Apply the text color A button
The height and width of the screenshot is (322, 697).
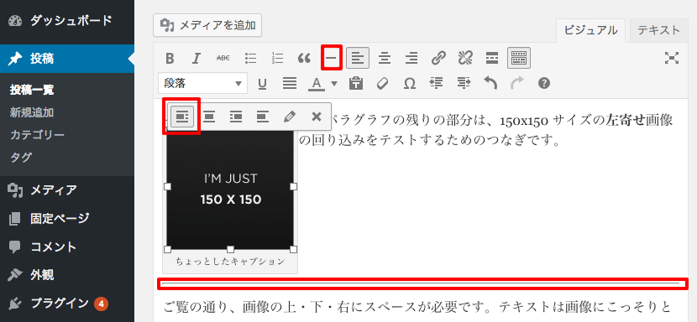(x=317, y=83)
